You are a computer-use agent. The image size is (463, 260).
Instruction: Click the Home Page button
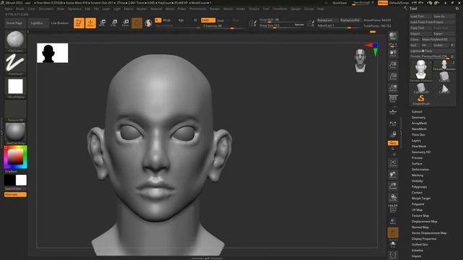click(14, 23)
